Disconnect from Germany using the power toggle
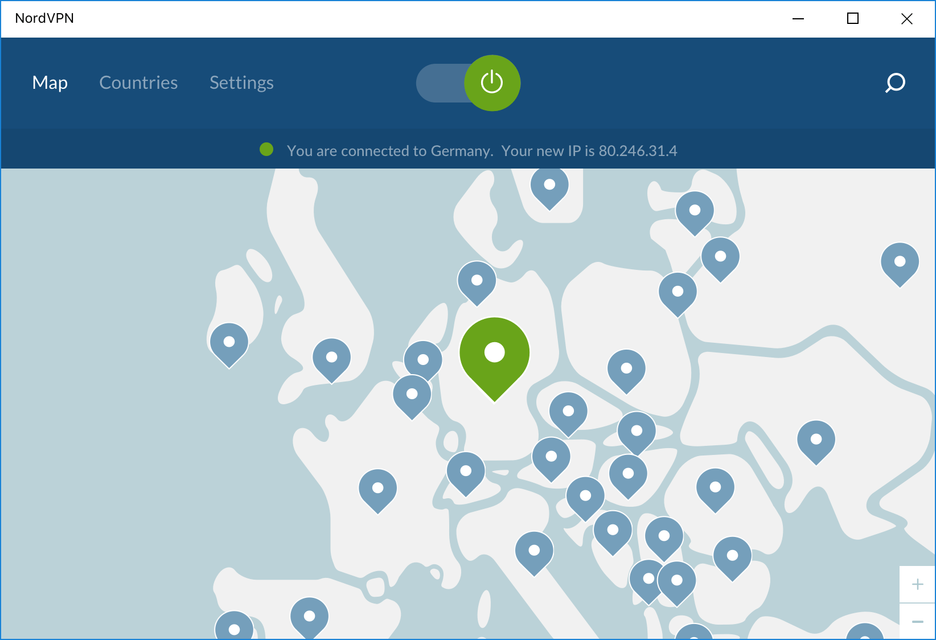This screenshot has height=640, width=936. pos(492,83)
